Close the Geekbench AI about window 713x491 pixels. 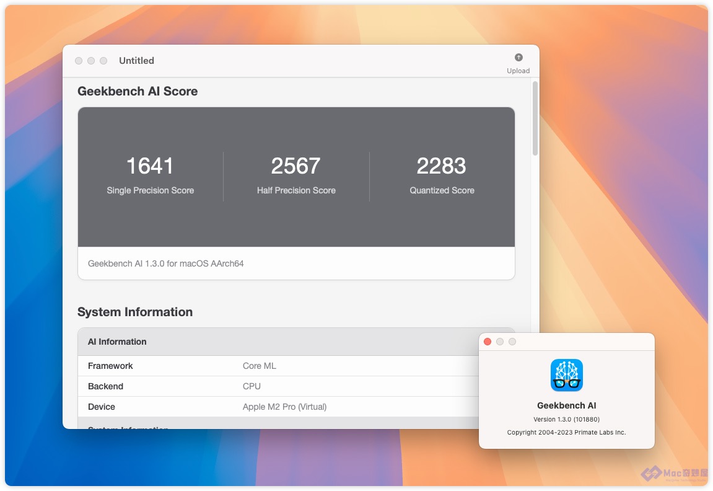[488, 342]
